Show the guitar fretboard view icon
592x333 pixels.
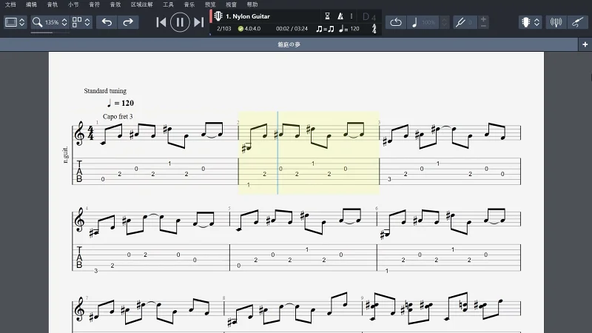[526, 22]
